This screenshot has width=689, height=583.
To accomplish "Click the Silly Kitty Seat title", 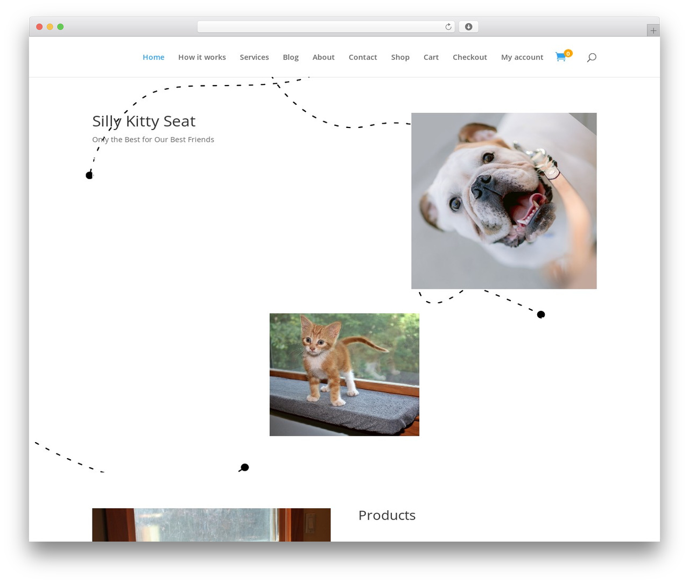I will point(144,122).
